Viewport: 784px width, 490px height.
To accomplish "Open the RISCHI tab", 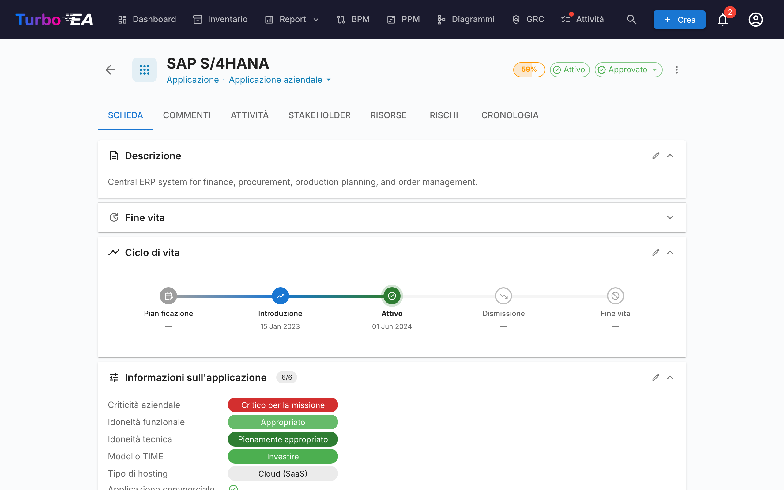I will 444,115.
